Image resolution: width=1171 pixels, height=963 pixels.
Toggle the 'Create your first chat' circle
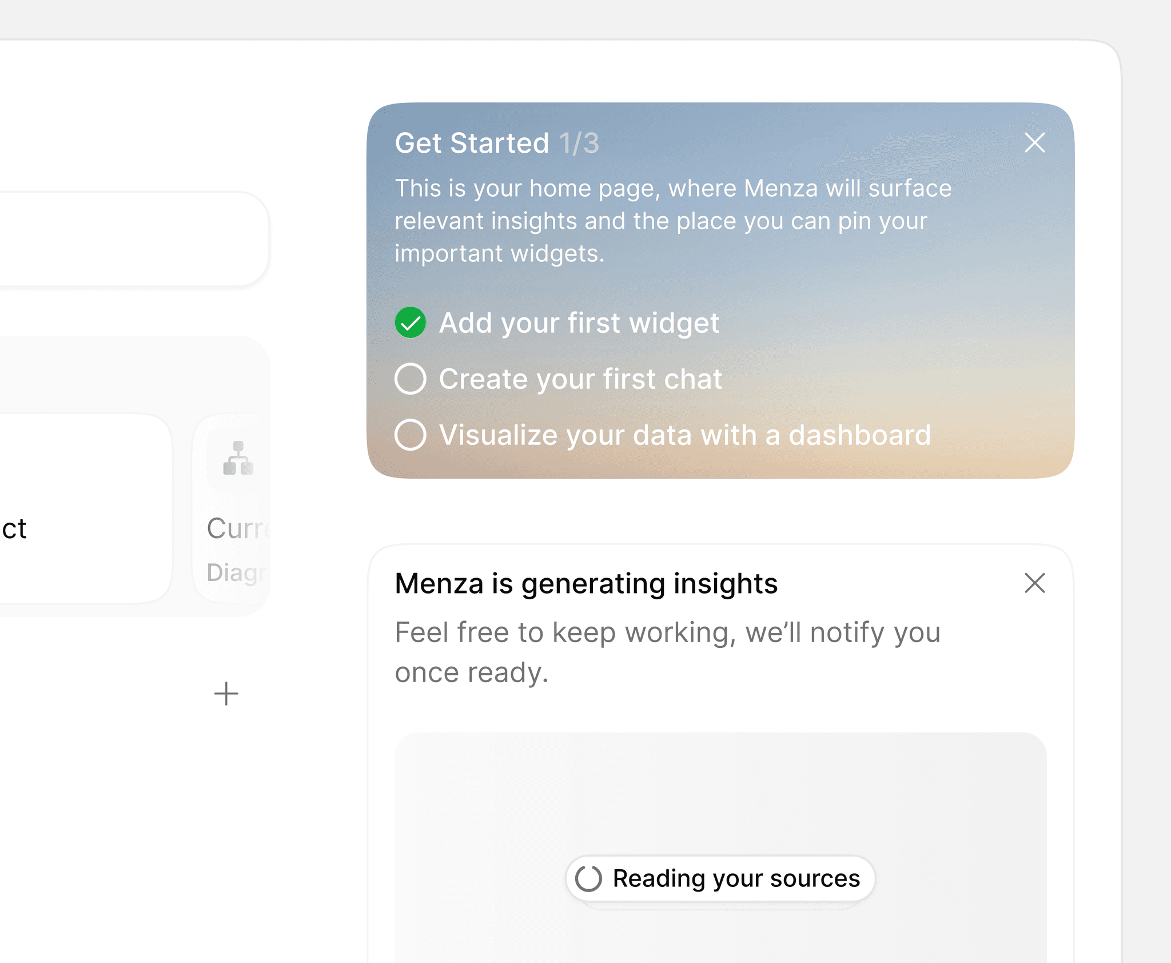[411, 379]
